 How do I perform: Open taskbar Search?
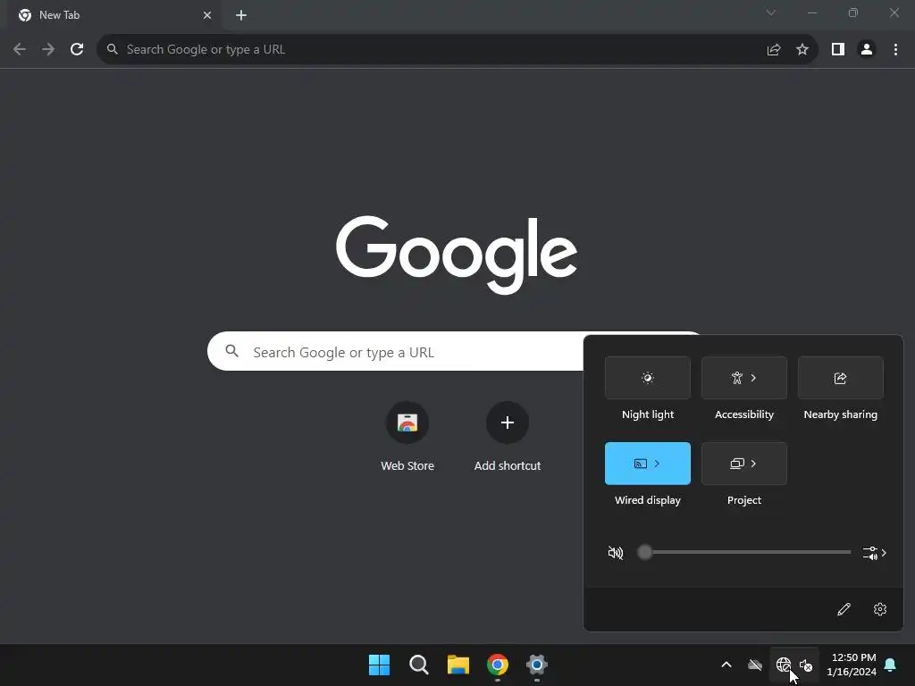(x=418, y=665)
